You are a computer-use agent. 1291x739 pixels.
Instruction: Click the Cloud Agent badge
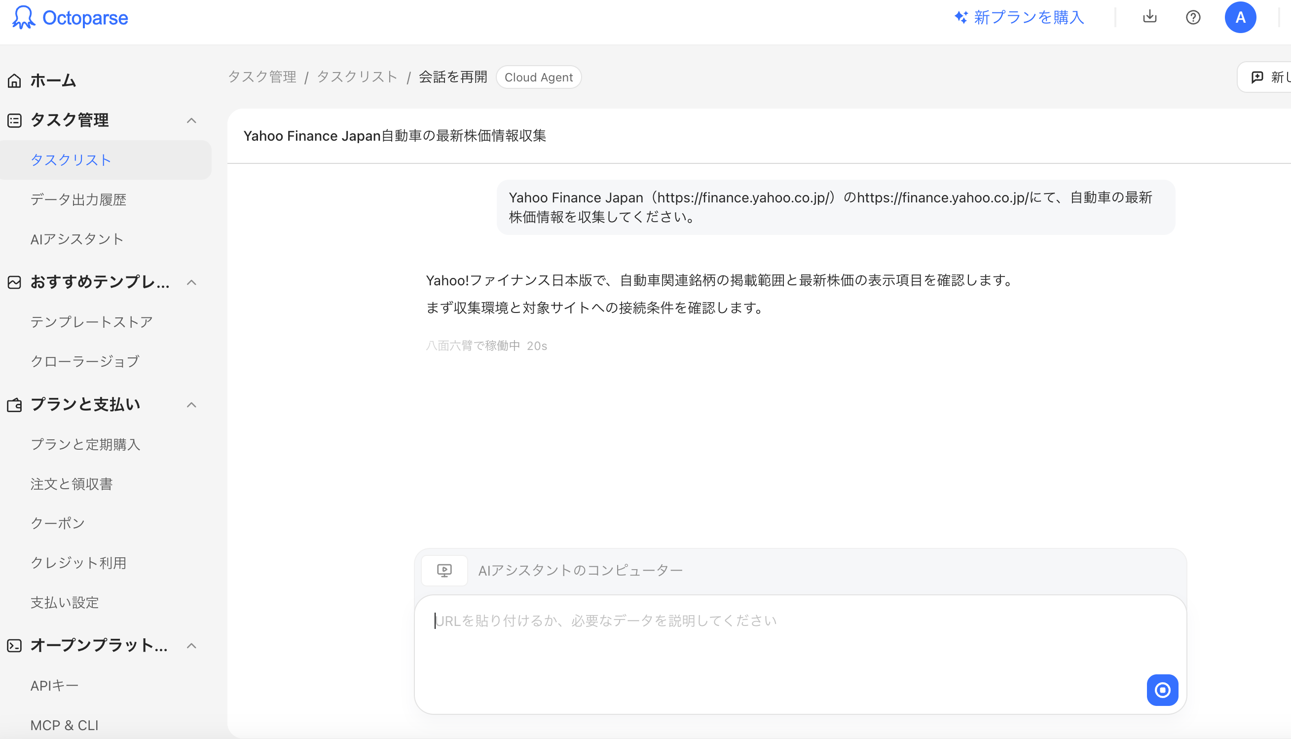[x=539, y=77]
